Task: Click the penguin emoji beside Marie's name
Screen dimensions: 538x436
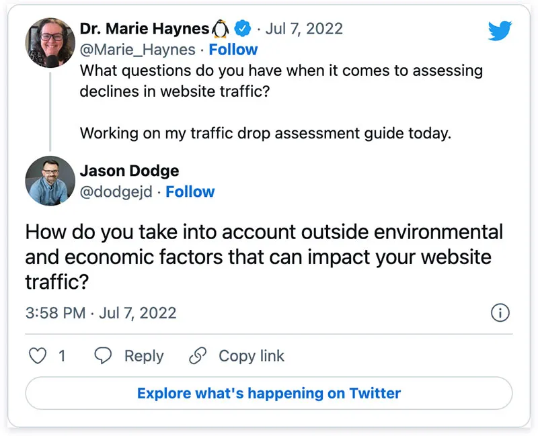Action: pyautogui.click(x=221, y=29)
